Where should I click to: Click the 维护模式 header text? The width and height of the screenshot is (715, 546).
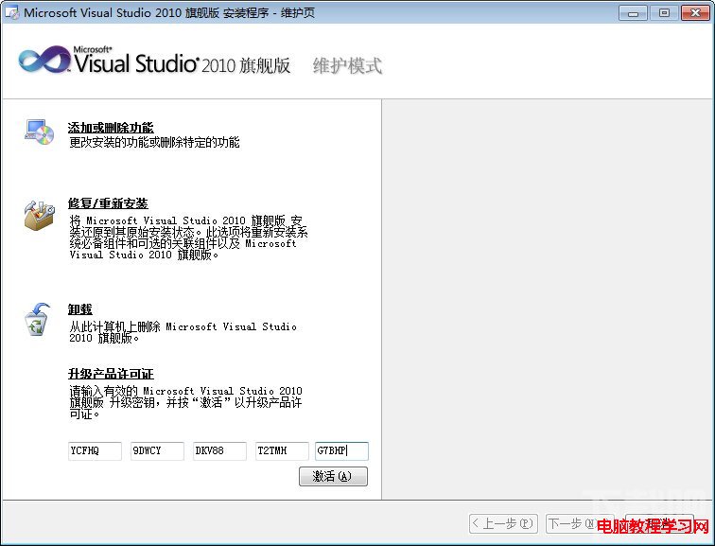click(x=347, y=65)
